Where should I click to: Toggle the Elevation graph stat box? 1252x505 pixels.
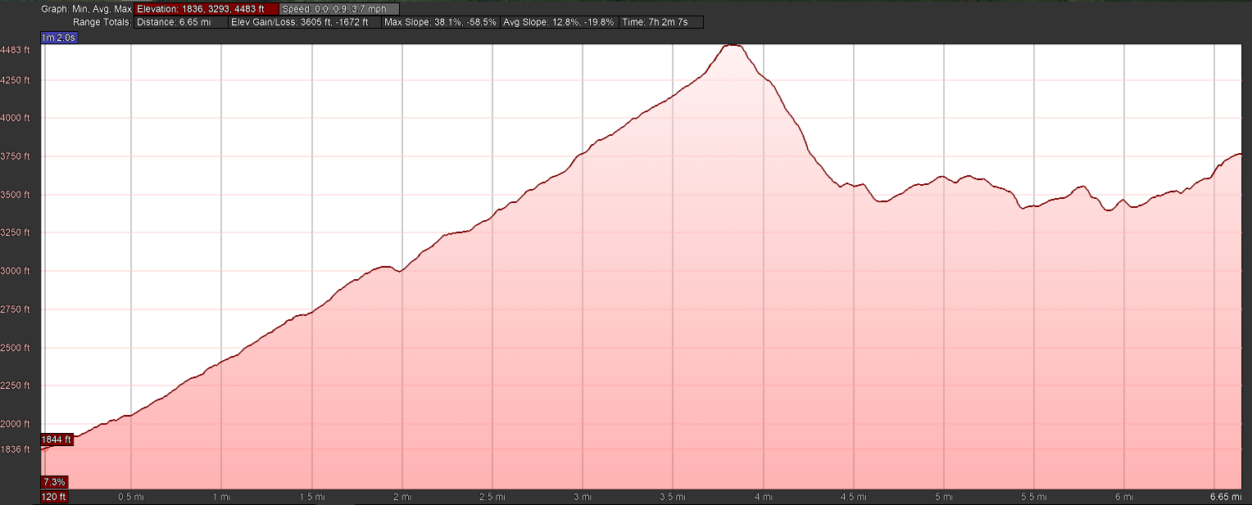(207, 9)
